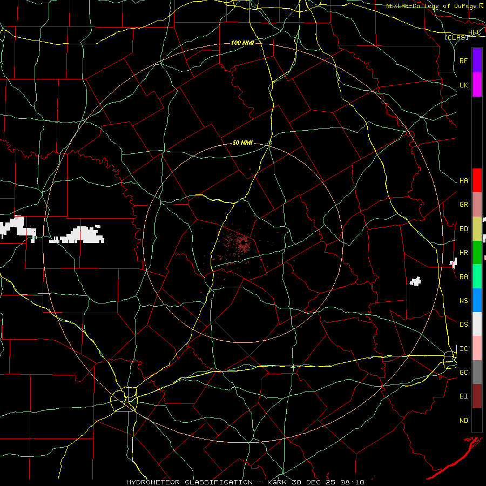The image size is (486, 486).
Task: Click the 100 NMI range ring label
Action: [242, 43]
